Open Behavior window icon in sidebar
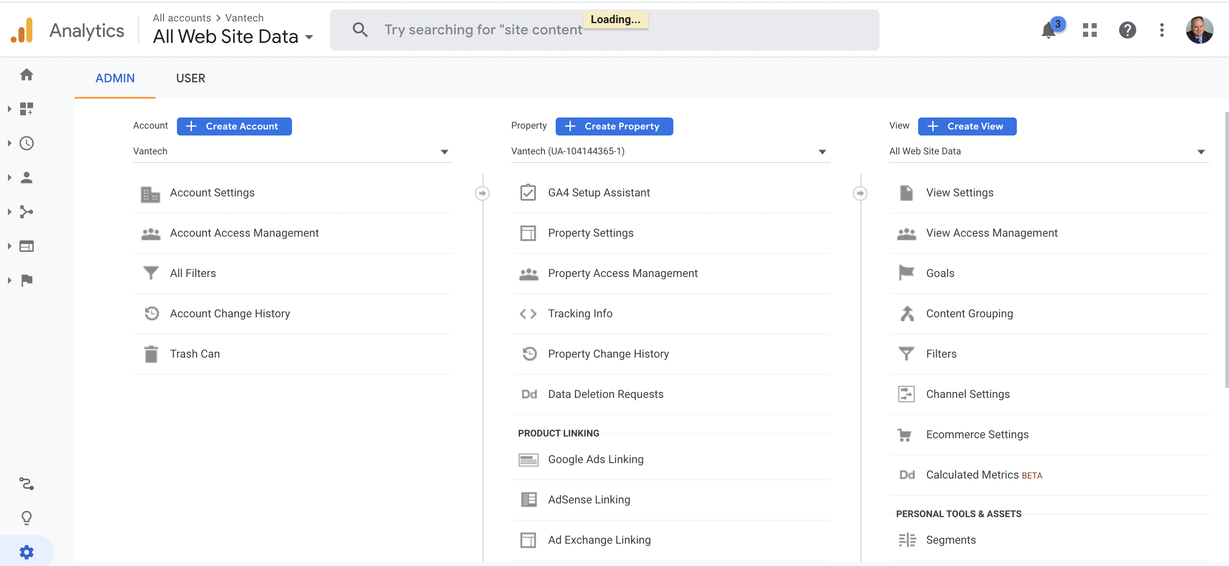Image resolution: width=1229 pixels, height=566 pixels. 27,246
